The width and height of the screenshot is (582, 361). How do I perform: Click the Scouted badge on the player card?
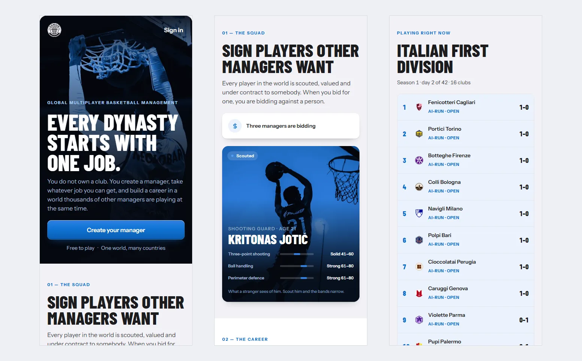[x=242, y=156]
